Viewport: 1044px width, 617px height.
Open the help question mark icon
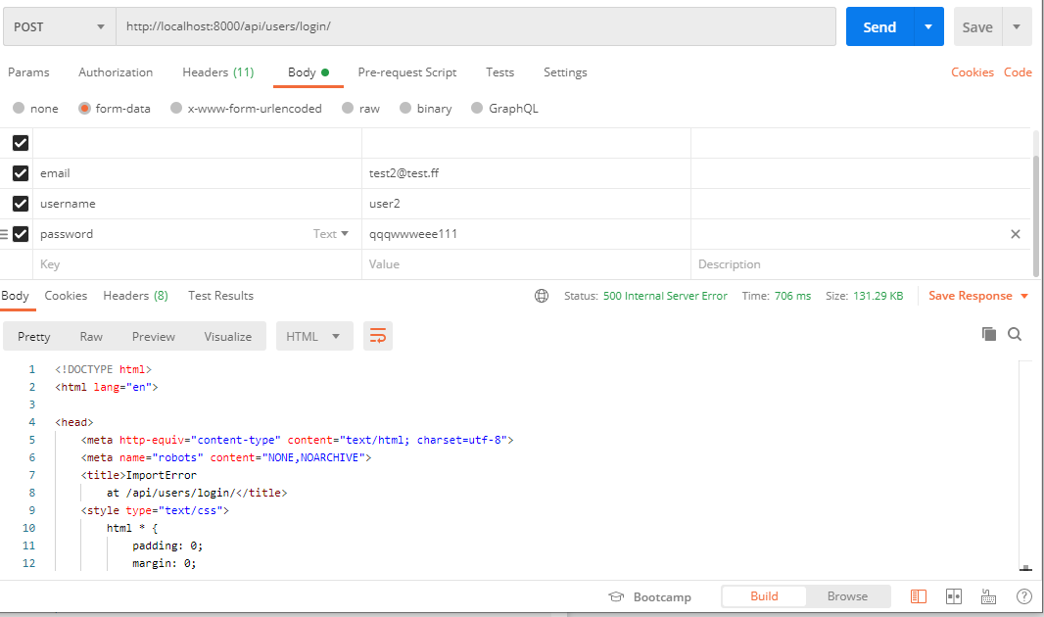click(1024, 596)
